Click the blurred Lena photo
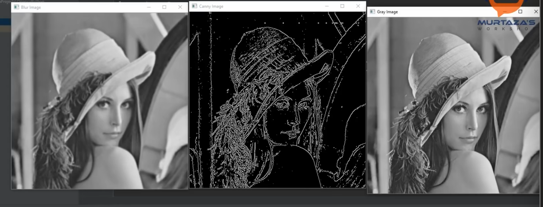The image size is (543, 207). (100, 101)
